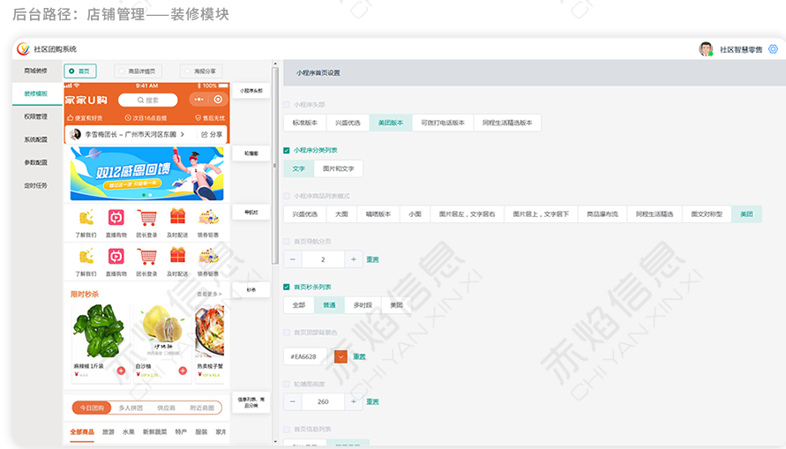Tap the 及时配送 gift box icon in first row
Screen dimensions: 786x449
[177, 217]
